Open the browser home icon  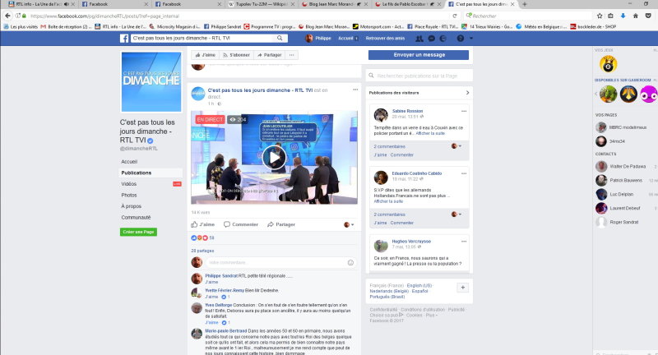click(635, 16)
